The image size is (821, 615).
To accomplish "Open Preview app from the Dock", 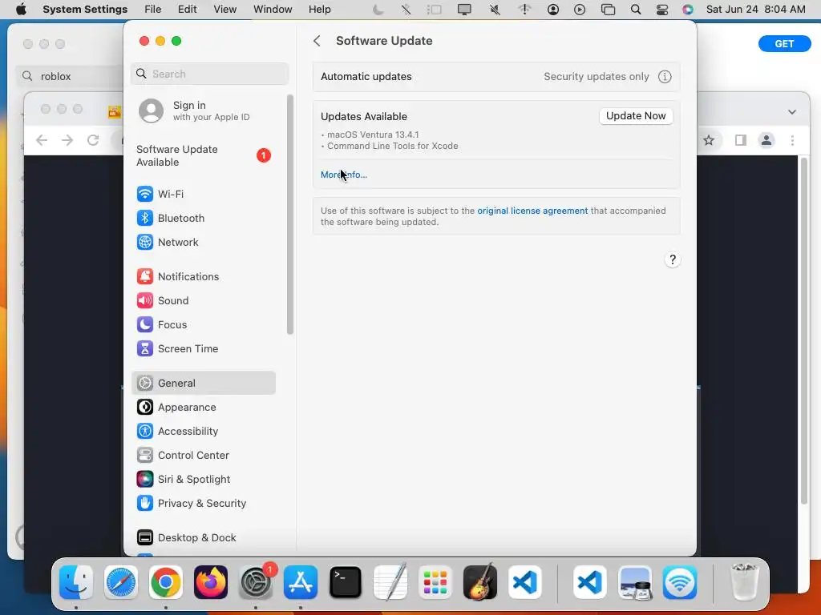I will pyautogui.click(x=635, y=582).
